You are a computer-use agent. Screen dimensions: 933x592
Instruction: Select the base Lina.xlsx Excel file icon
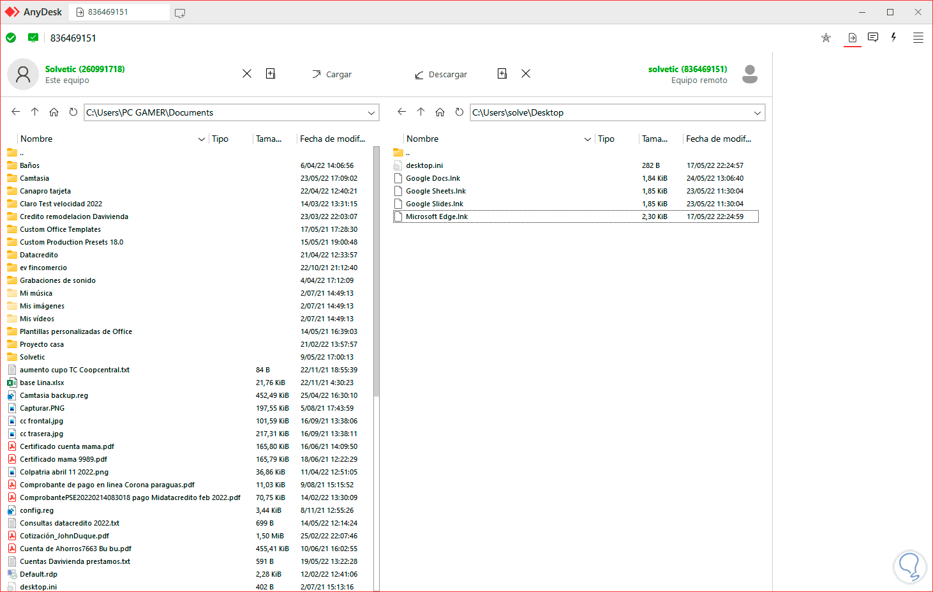coord(12,383)
